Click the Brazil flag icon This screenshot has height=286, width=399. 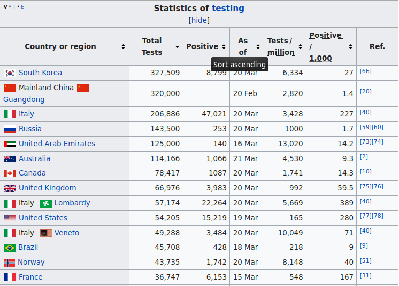pyautogui.click(x=10, y=248)
